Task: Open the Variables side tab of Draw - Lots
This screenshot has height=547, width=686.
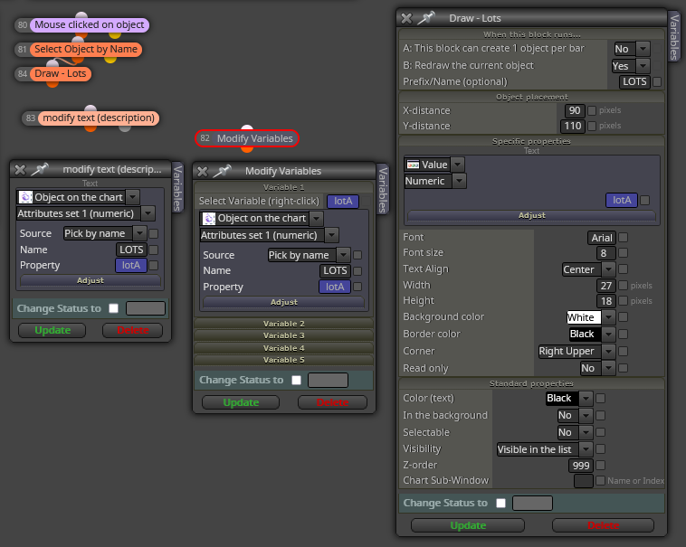Action: 674,37
